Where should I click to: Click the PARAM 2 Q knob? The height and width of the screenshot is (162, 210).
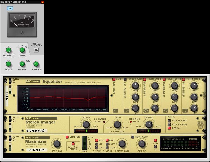coord(175,108)
